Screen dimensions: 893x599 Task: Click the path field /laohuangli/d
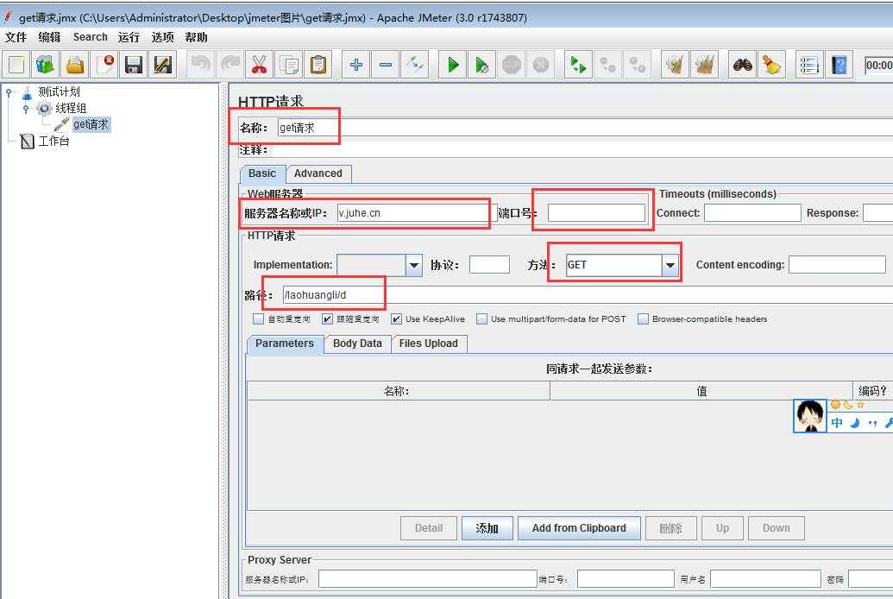(x=588, y=294)
